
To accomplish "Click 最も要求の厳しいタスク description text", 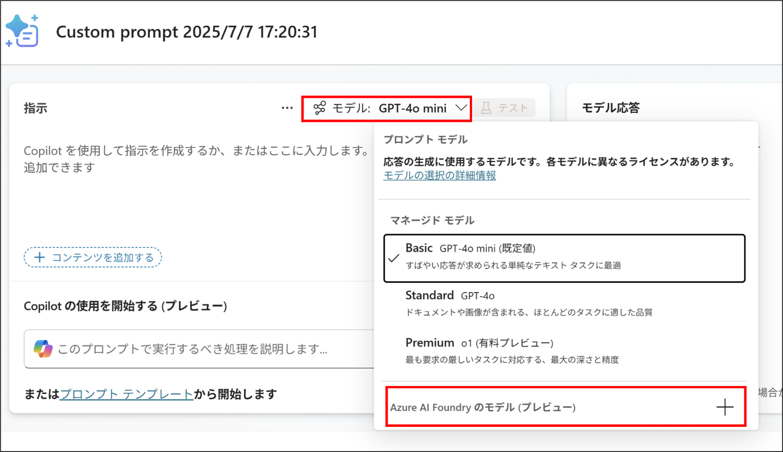I will pos(512,360).
